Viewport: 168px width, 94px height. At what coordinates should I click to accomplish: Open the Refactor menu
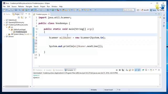tap(21, 7)
